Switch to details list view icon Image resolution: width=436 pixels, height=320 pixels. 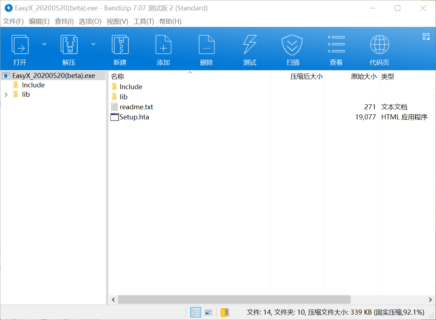(x=195, y=312)
